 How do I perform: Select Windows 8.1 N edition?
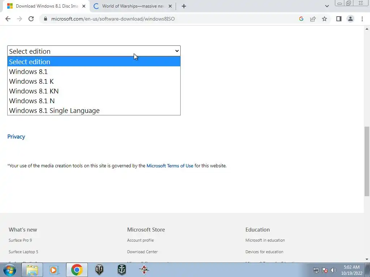click(94, 101)
